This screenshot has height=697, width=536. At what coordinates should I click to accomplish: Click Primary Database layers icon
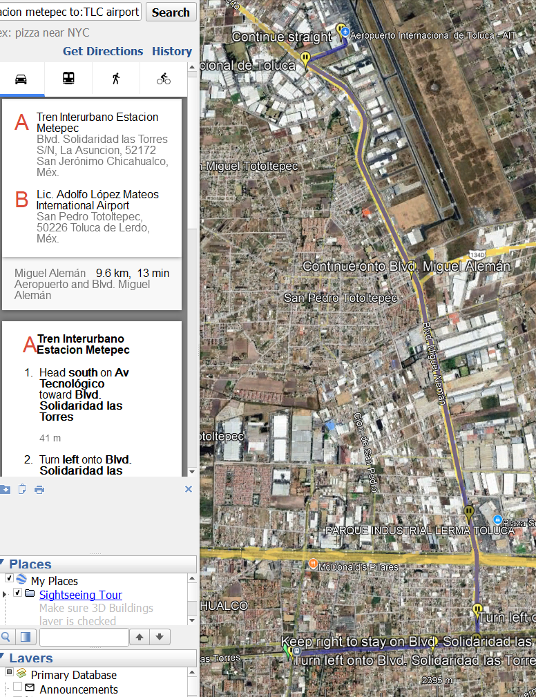coord(21,673)
